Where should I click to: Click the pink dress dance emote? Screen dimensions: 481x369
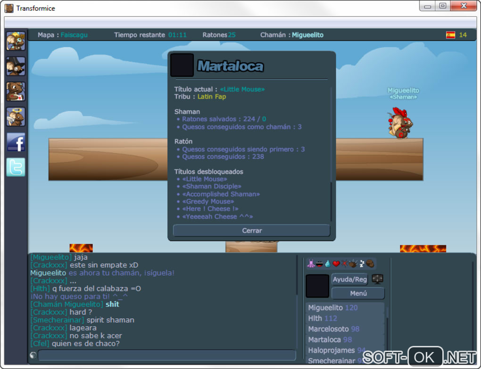pyautogui.click(x=311, y=264)
